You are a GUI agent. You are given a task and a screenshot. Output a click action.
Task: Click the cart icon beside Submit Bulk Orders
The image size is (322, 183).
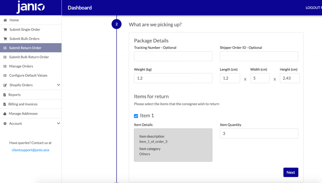click(5, 39)
